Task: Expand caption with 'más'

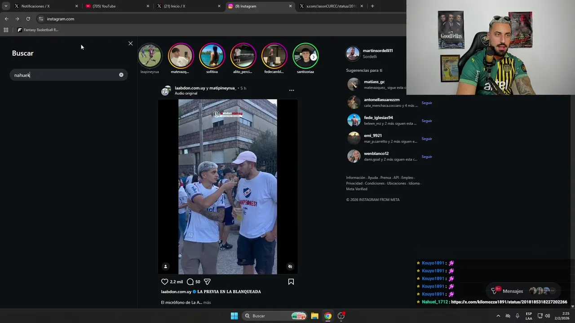Action: [x=207, y=302]
